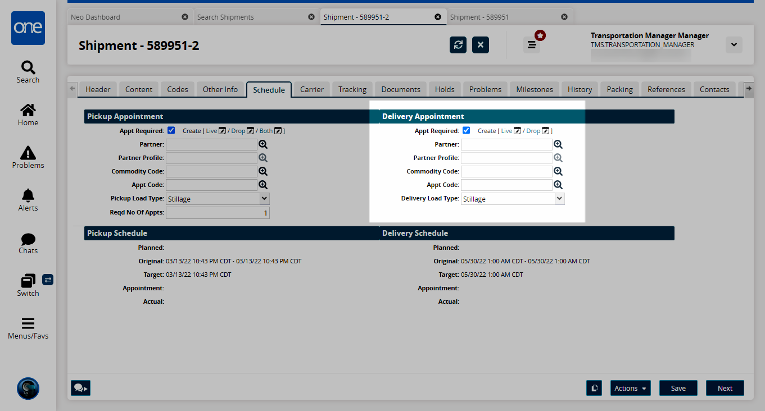Click the Next button
Viewport: 765px width, 411px height.
pos(725,388)
